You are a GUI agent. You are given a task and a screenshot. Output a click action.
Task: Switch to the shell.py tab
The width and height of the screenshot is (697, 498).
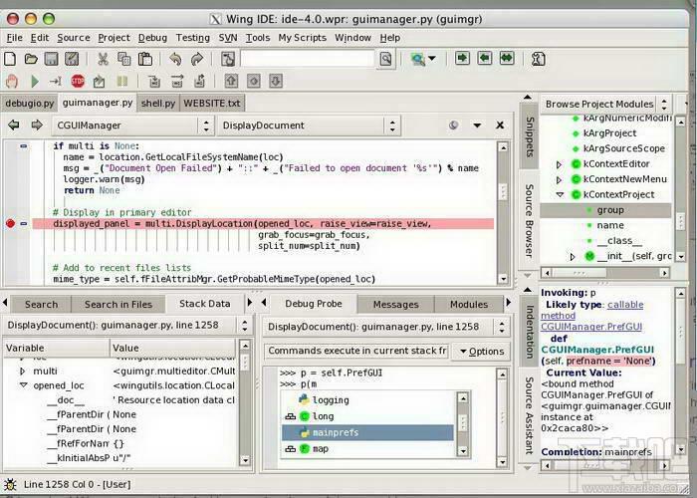[x=157, y=104]
